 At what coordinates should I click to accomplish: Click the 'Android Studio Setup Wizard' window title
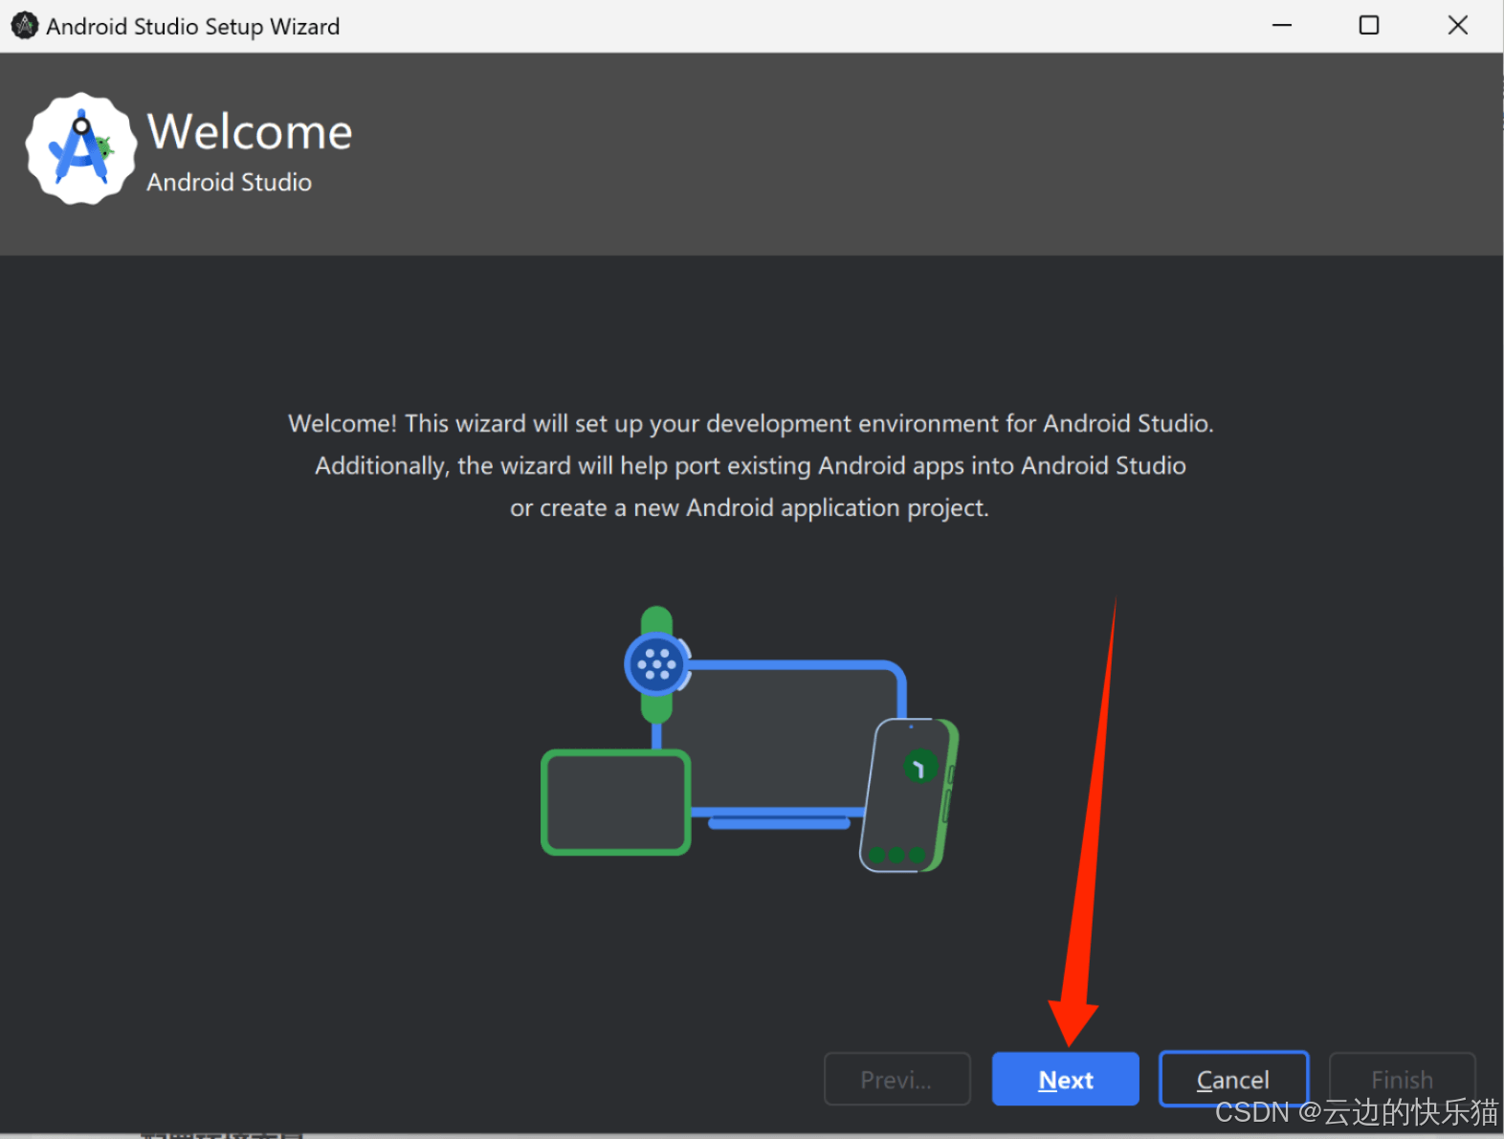pyautogui.click(x=192, y=26)
